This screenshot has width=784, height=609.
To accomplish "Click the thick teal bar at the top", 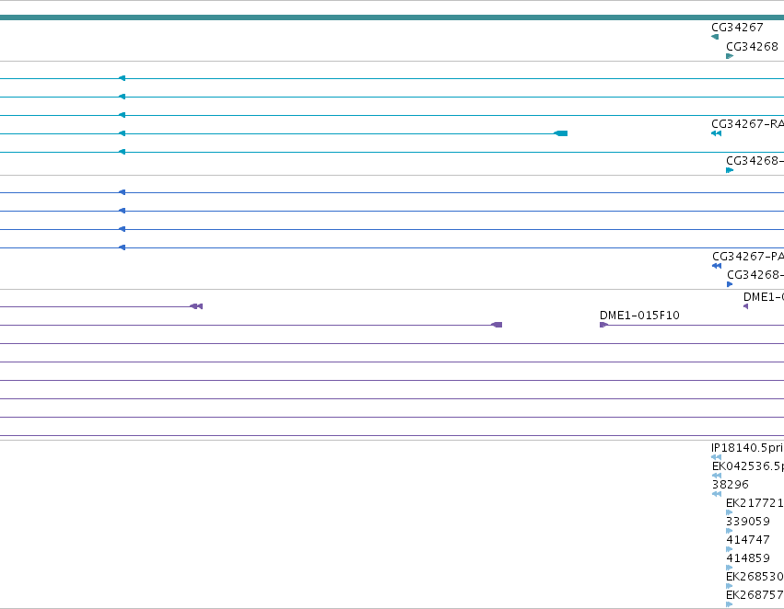I will (392, 17).
